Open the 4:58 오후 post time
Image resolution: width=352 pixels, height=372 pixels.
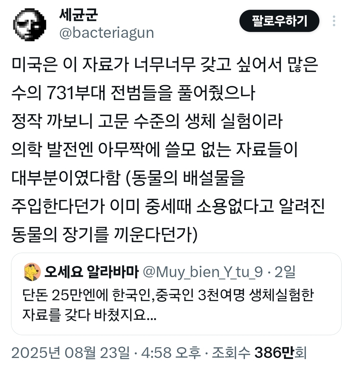[x=171, y=353]
